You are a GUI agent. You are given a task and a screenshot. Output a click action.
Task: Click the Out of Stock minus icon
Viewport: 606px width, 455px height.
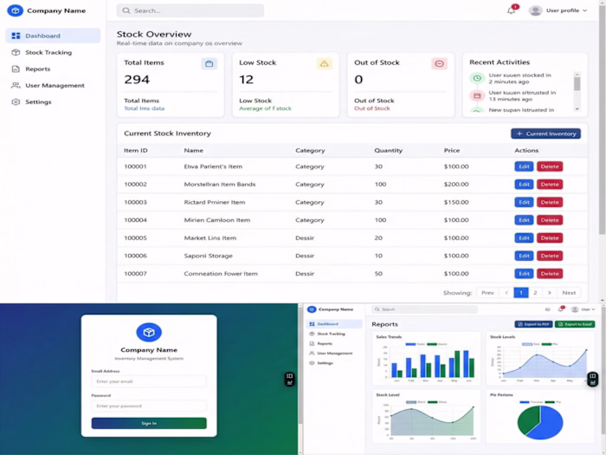click(440, 64)
